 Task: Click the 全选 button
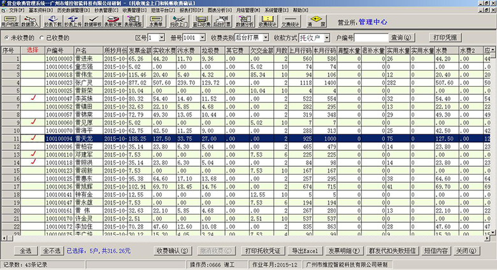click(25, 251)
